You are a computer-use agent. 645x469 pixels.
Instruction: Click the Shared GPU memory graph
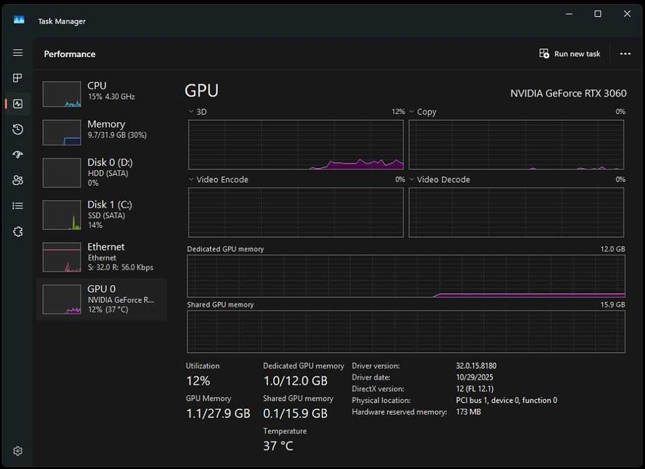point(406,332)
